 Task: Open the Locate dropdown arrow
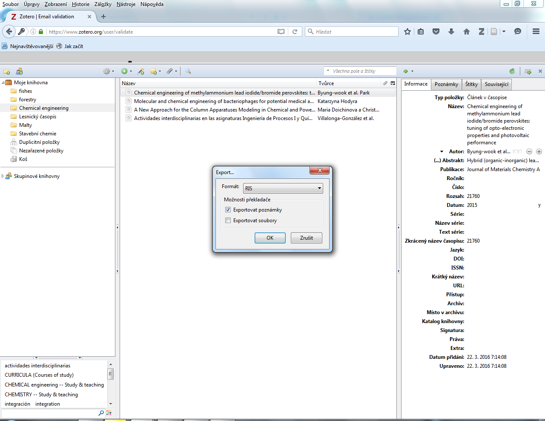click(x=412, y=72)
